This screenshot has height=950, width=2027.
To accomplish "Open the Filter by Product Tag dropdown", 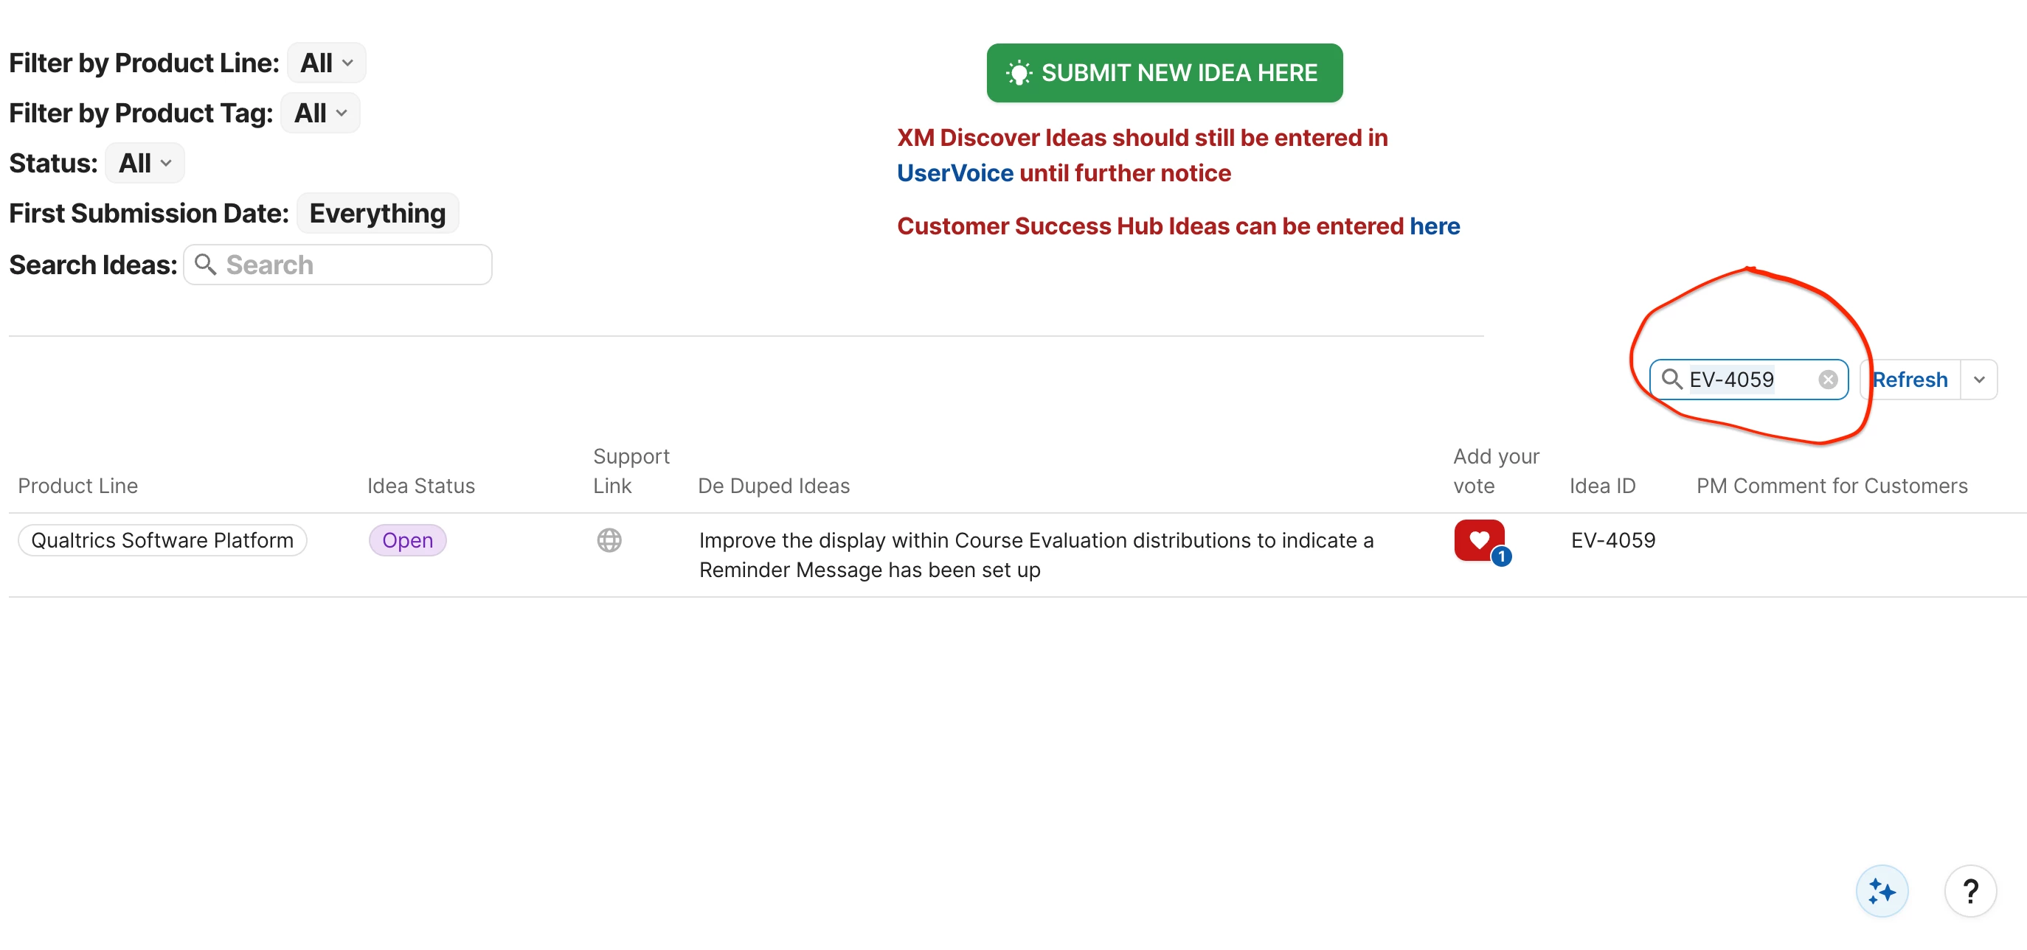I will click(320, 113).
